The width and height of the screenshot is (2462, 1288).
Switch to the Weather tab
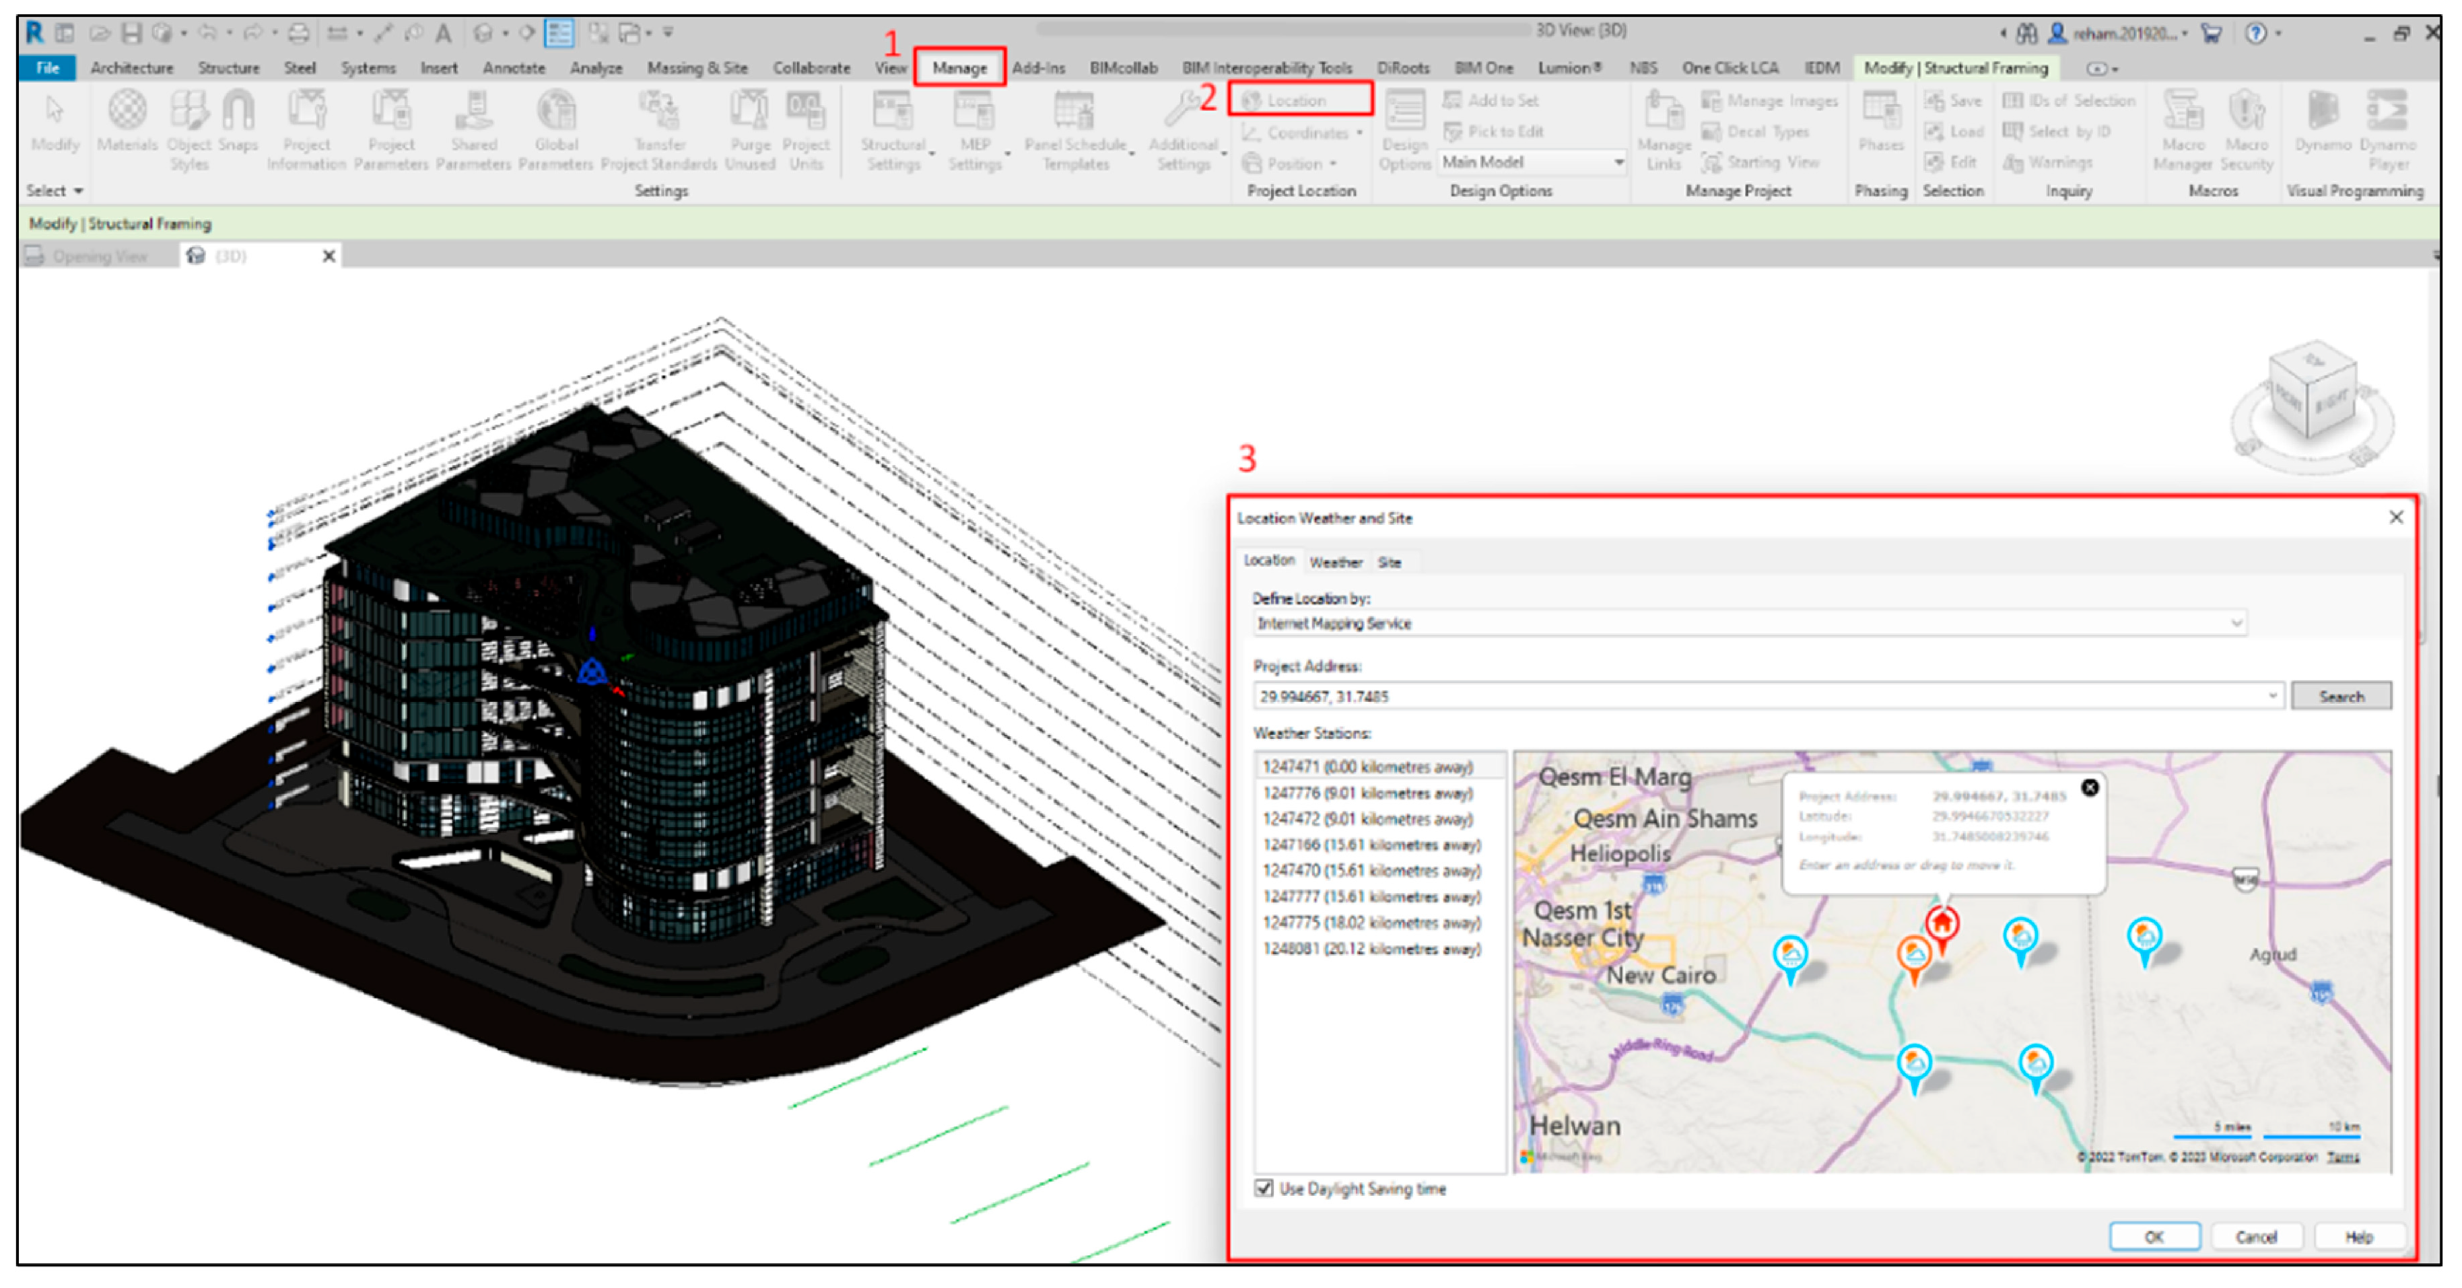click(1335, 562)
